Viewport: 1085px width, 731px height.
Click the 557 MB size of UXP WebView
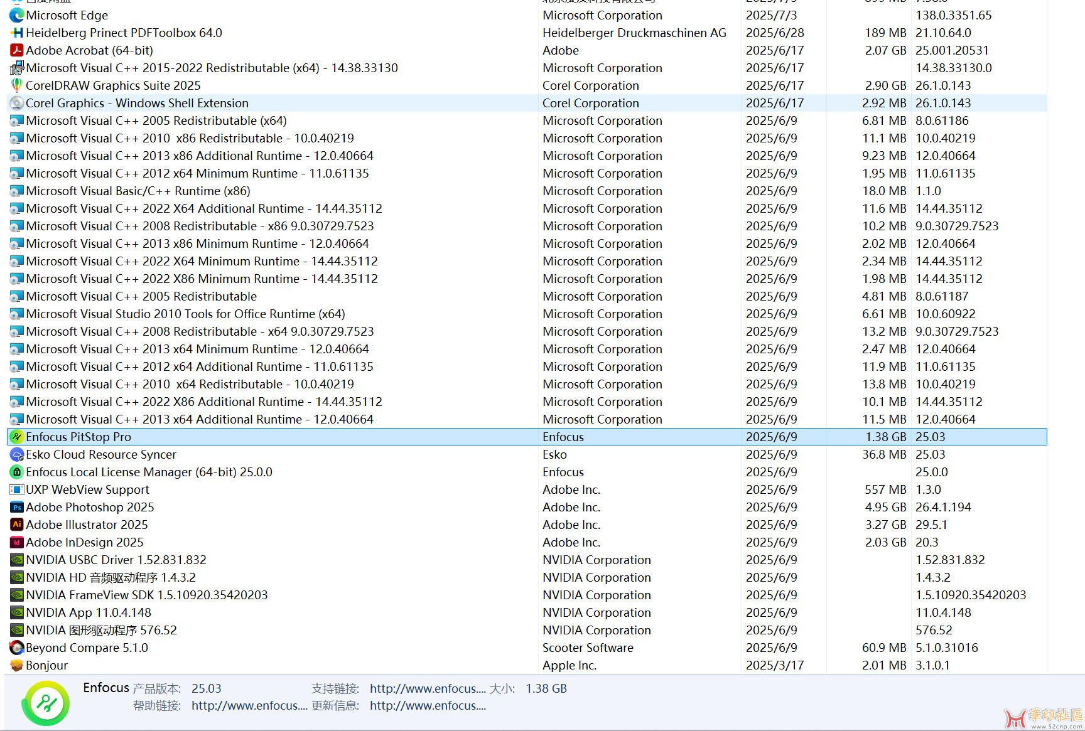click(x=885, y=489)
